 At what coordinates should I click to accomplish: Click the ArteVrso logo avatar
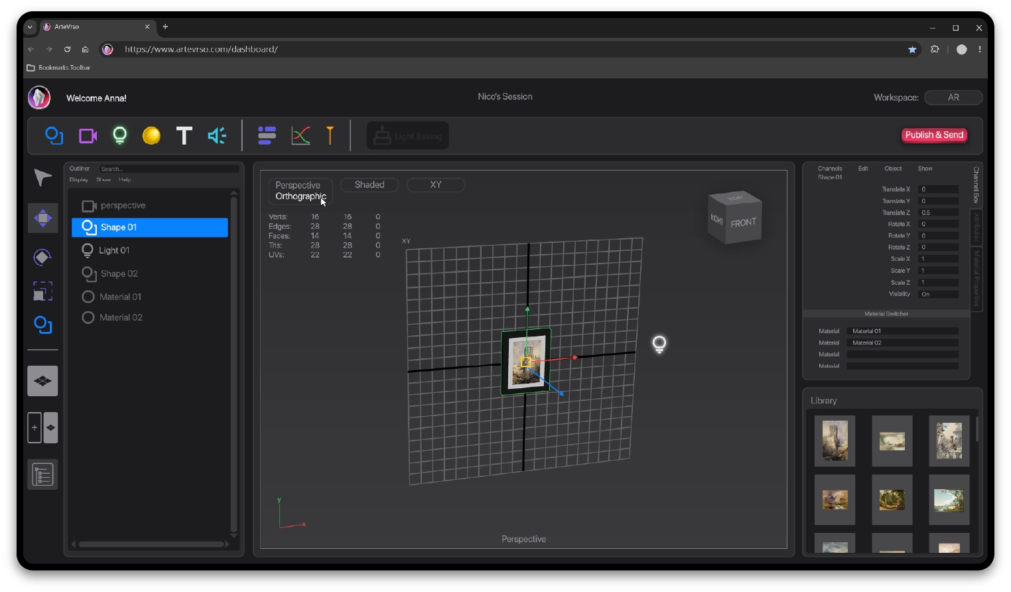pyautogui.click(x=39, y=98)
